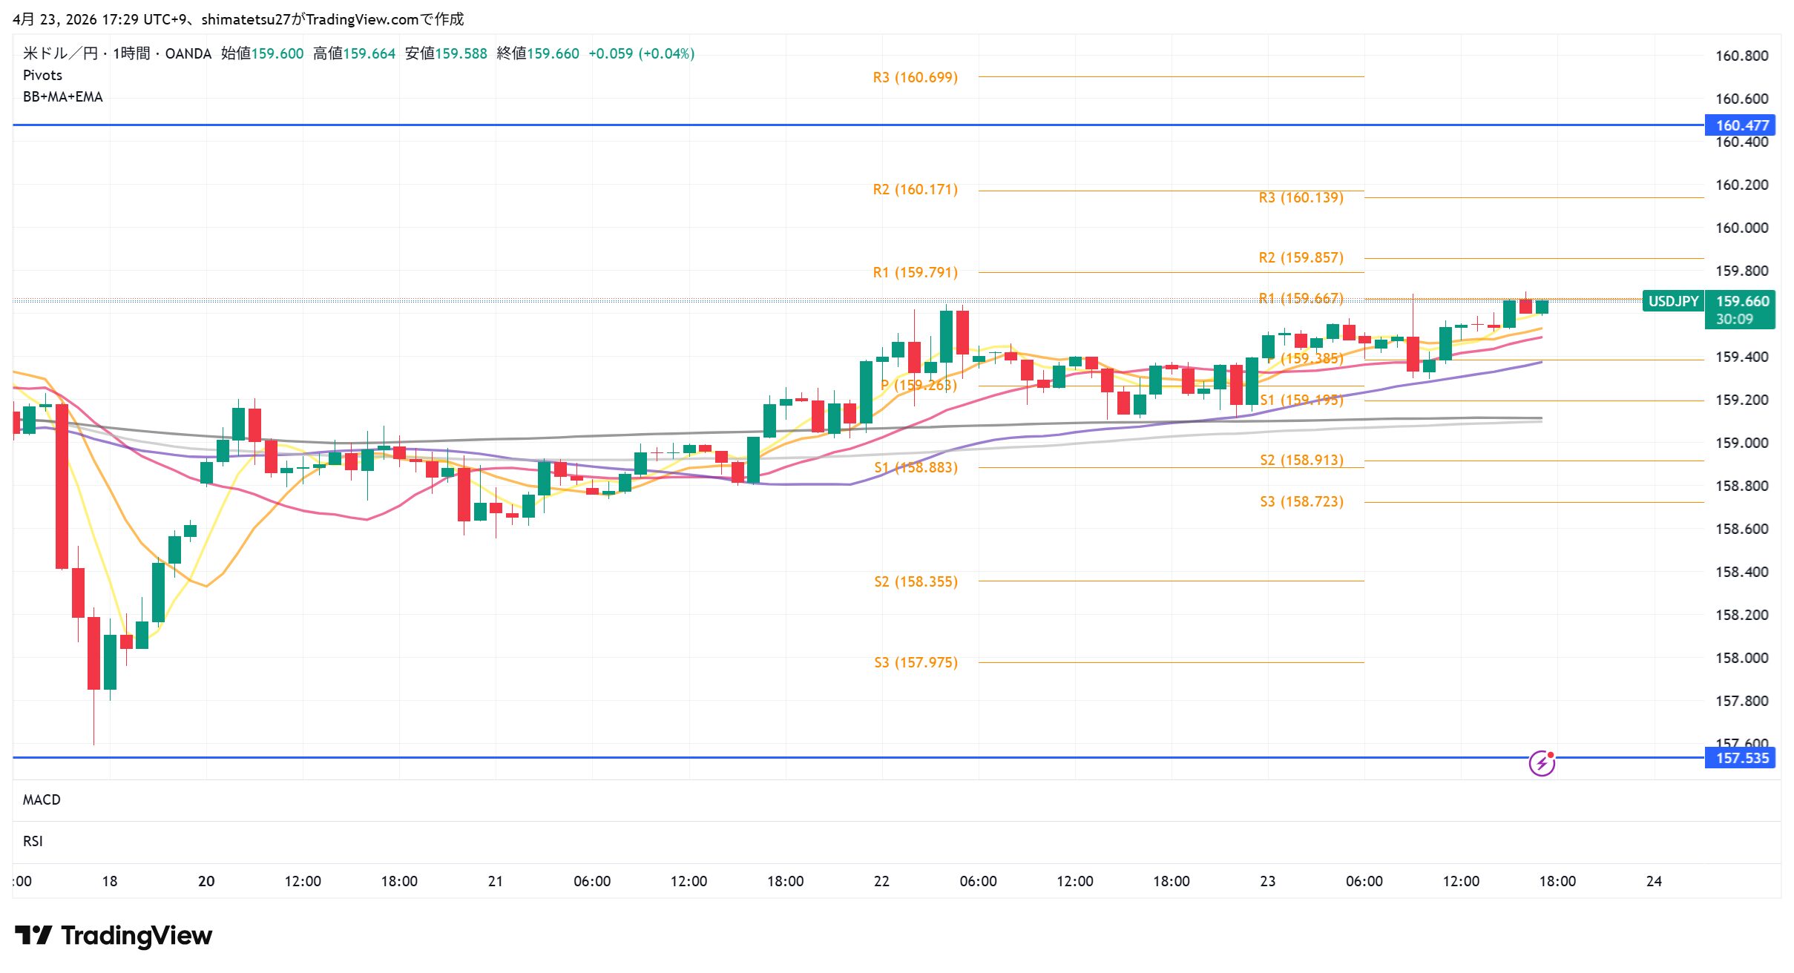Select the R3 (160.699) pivot label
Screen dimensions: 1794x973
coord(915,77)
